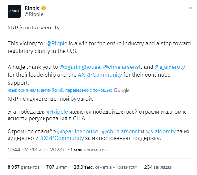
Task: Open @chrislarsensf mention in English text
Action: pos(122,67)
